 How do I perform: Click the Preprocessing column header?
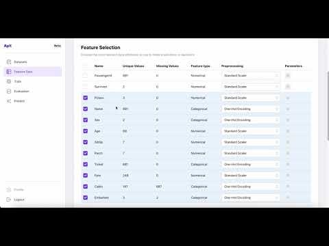232,66
